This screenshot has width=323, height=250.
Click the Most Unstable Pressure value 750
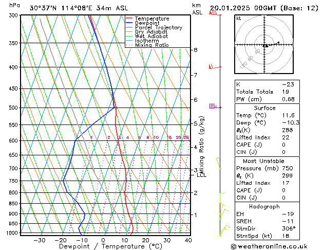(x=288, y=168)
